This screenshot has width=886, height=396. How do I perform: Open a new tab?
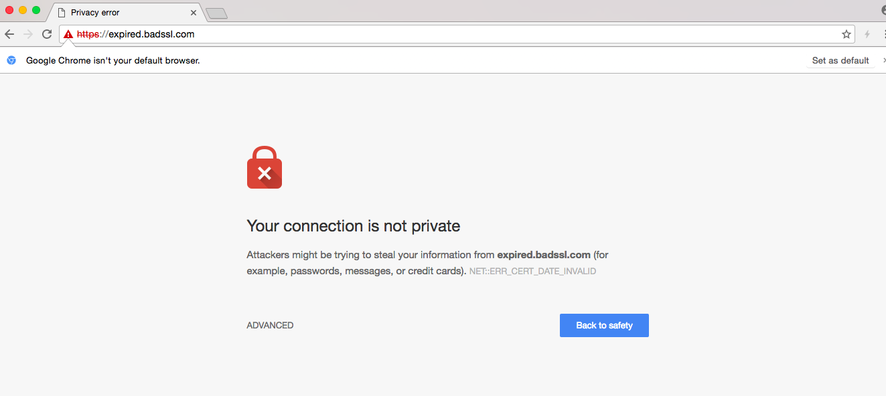coord(216,13)
